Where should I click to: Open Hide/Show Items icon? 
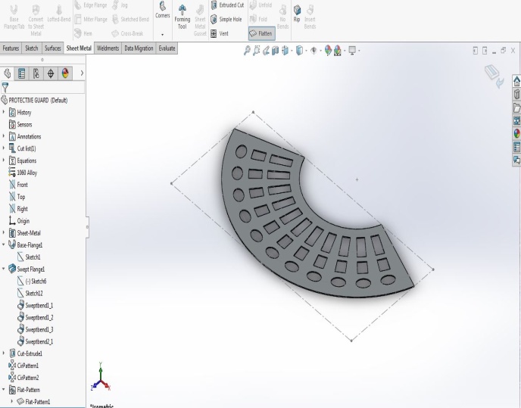314,51
